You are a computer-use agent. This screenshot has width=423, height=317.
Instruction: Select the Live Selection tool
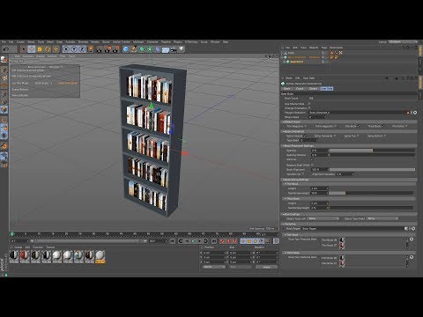(24, 49)
